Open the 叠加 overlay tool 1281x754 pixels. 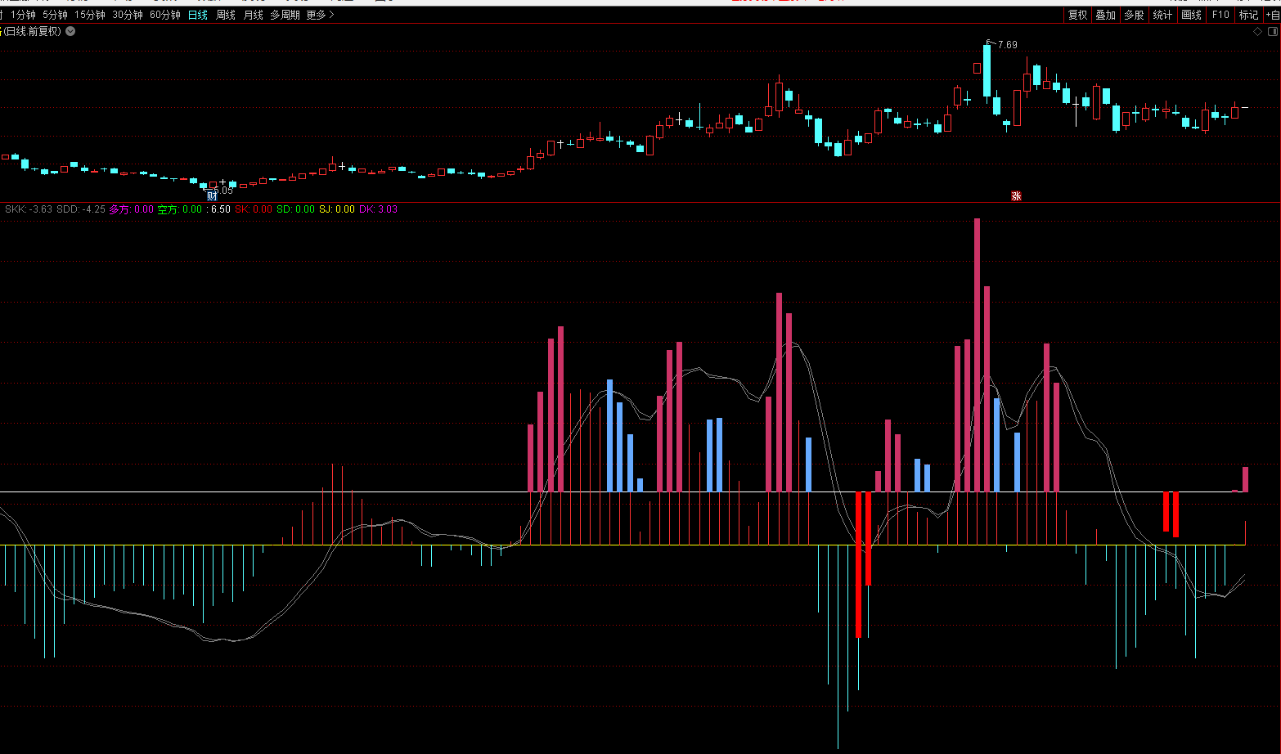click(1105, 15)
